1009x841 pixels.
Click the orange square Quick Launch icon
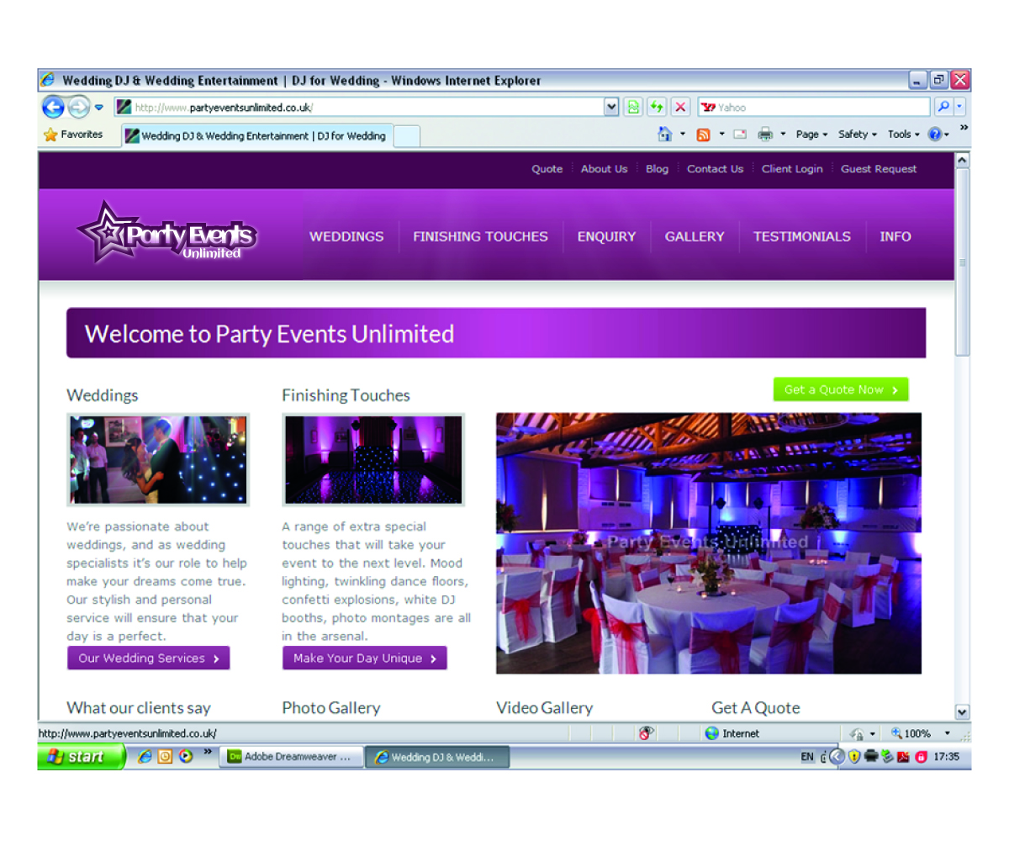click(165, 757)
